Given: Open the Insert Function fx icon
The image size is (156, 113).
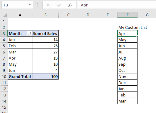Looking at the screenshot, I should pos(70,5).
